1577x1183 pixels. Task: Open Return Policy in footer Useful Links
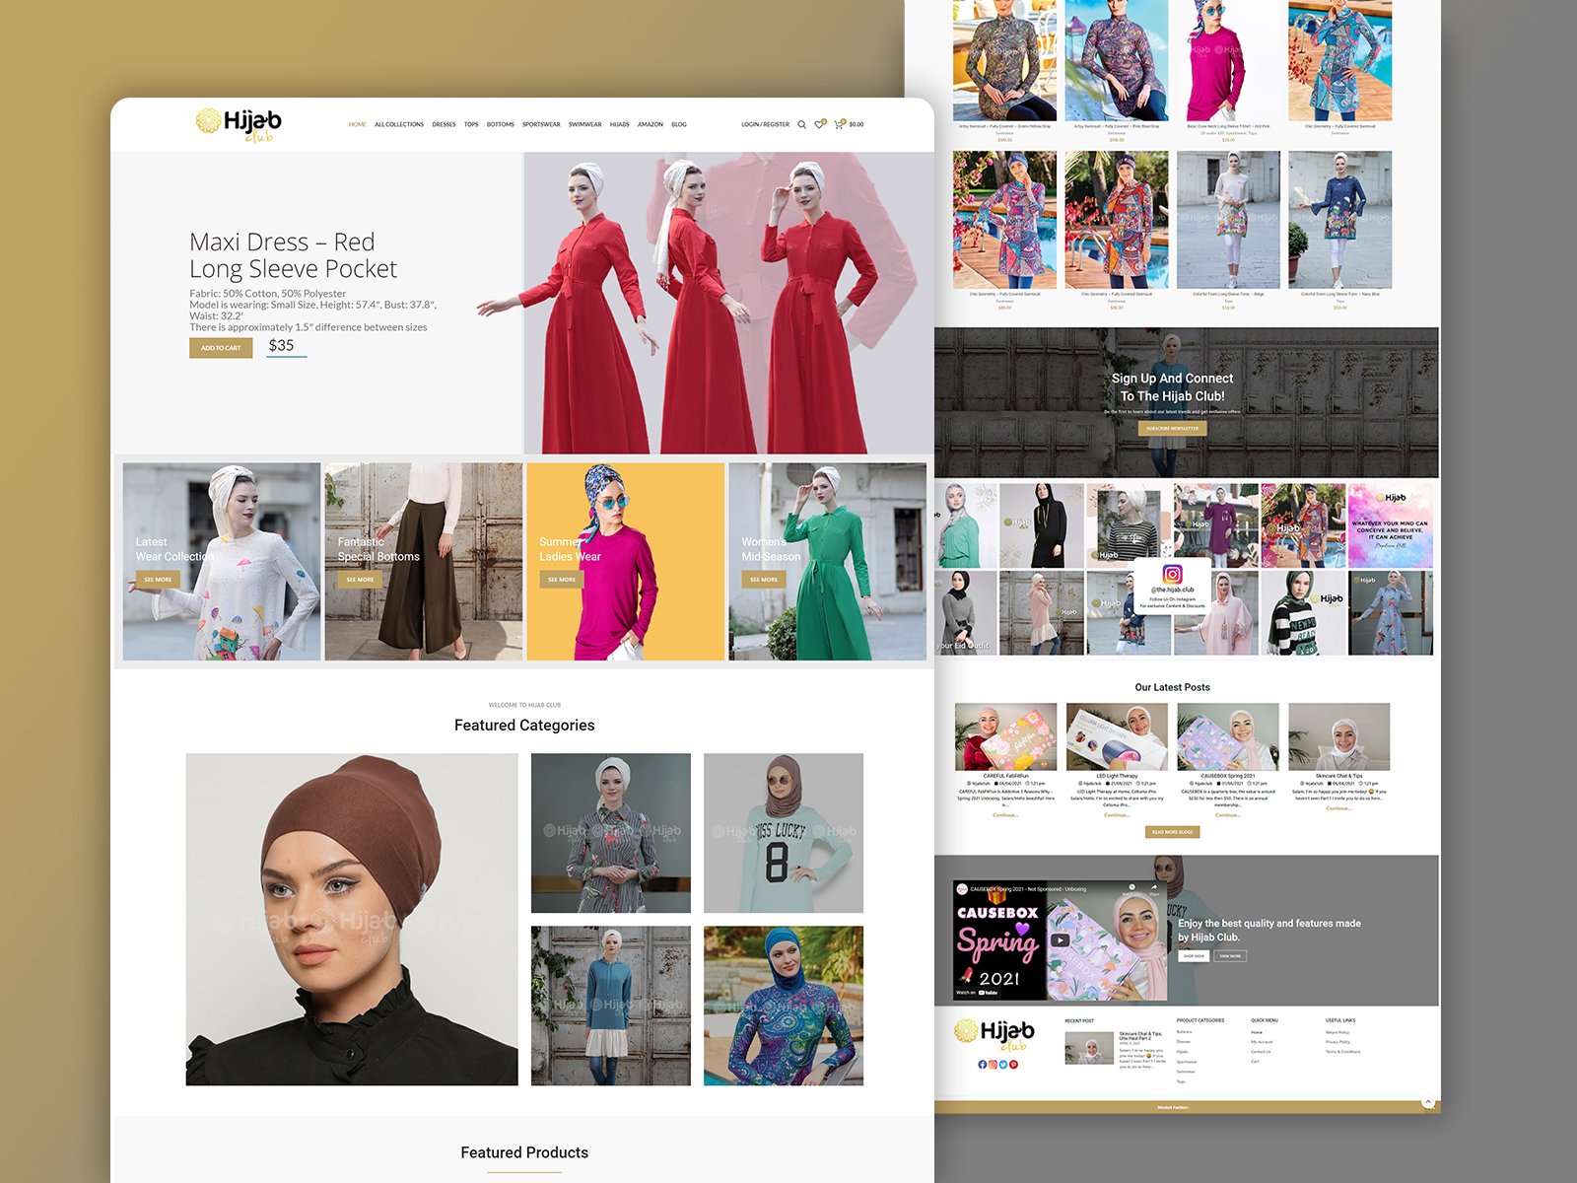[x=1337, y=1032]
